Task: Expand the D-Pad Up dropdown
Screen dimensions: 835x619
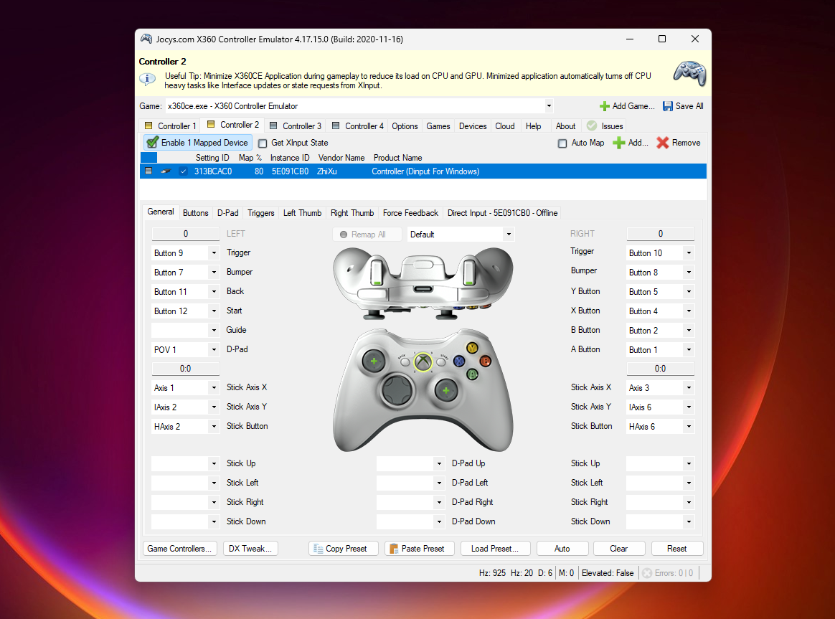Action: point(439,463)
